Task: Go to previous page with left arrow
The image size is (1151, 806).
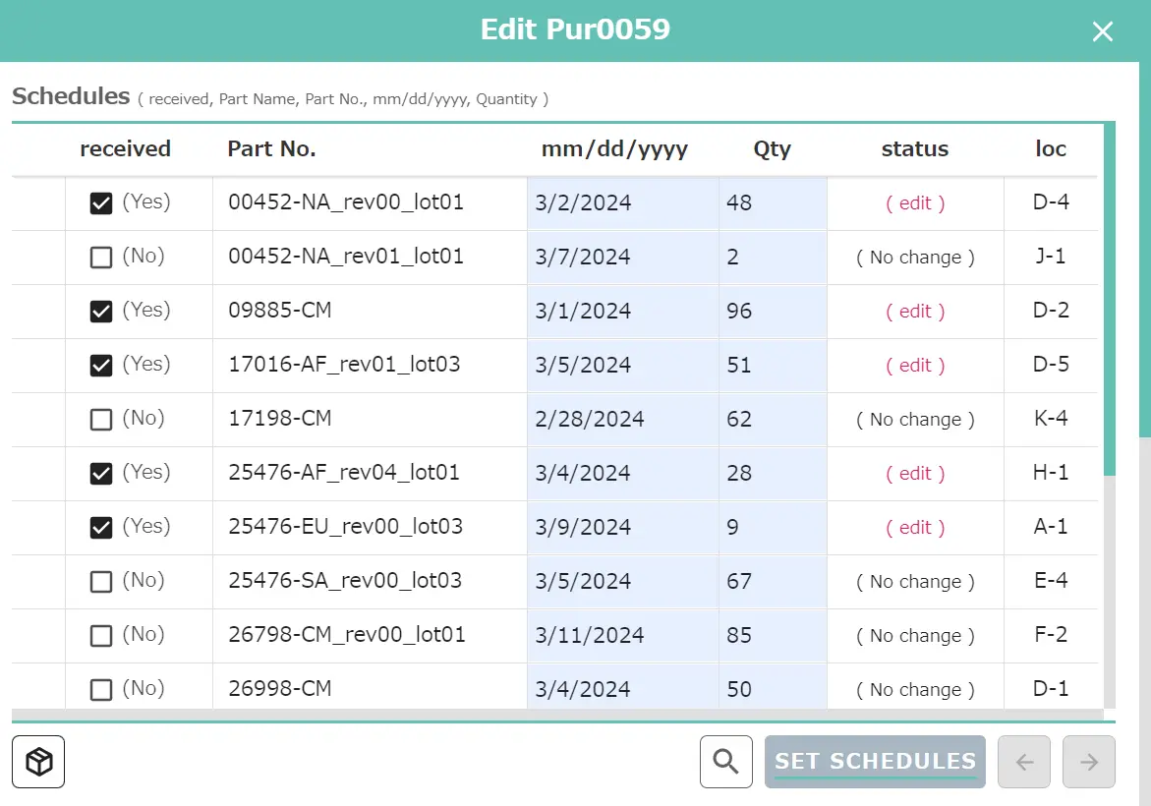Action: point(1024,762)
